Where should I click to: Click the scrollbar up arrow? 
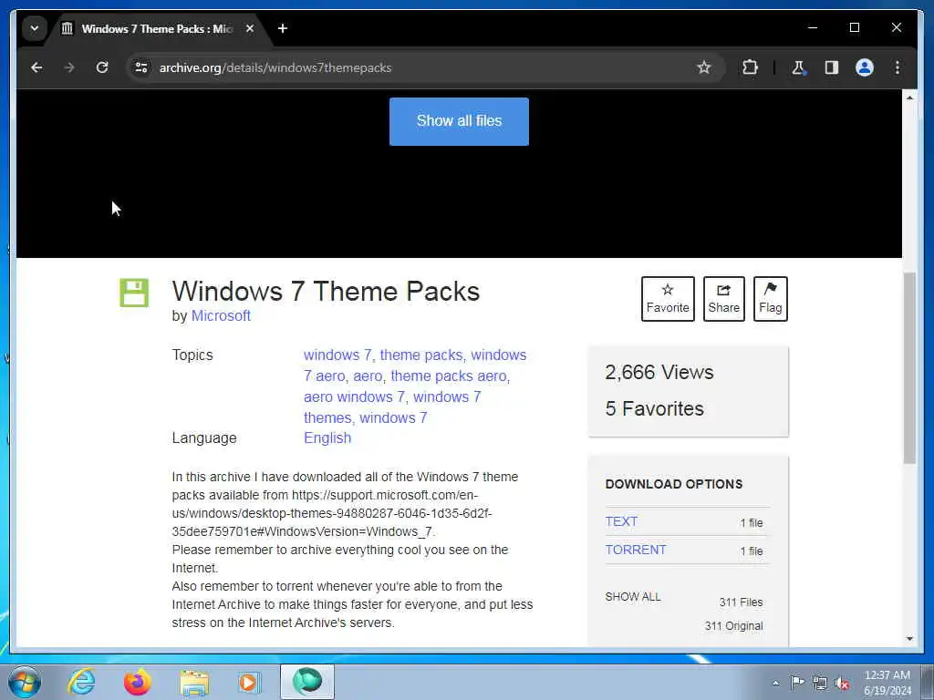tap(909, 98)
